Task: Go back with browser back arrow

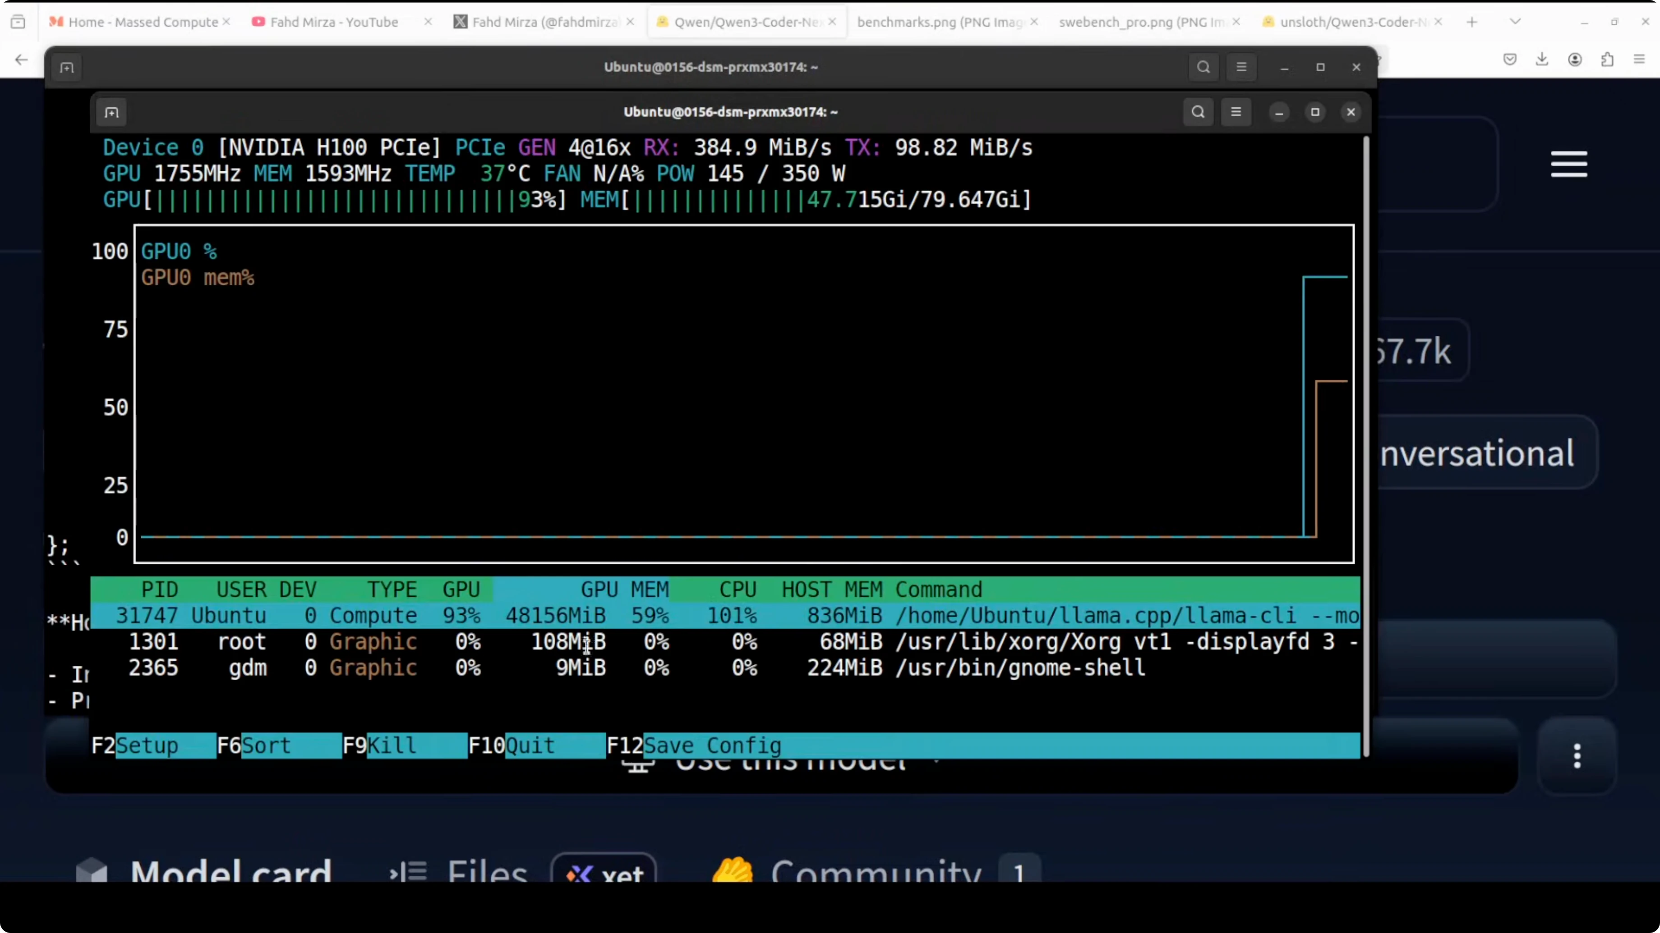Action: 21,60
